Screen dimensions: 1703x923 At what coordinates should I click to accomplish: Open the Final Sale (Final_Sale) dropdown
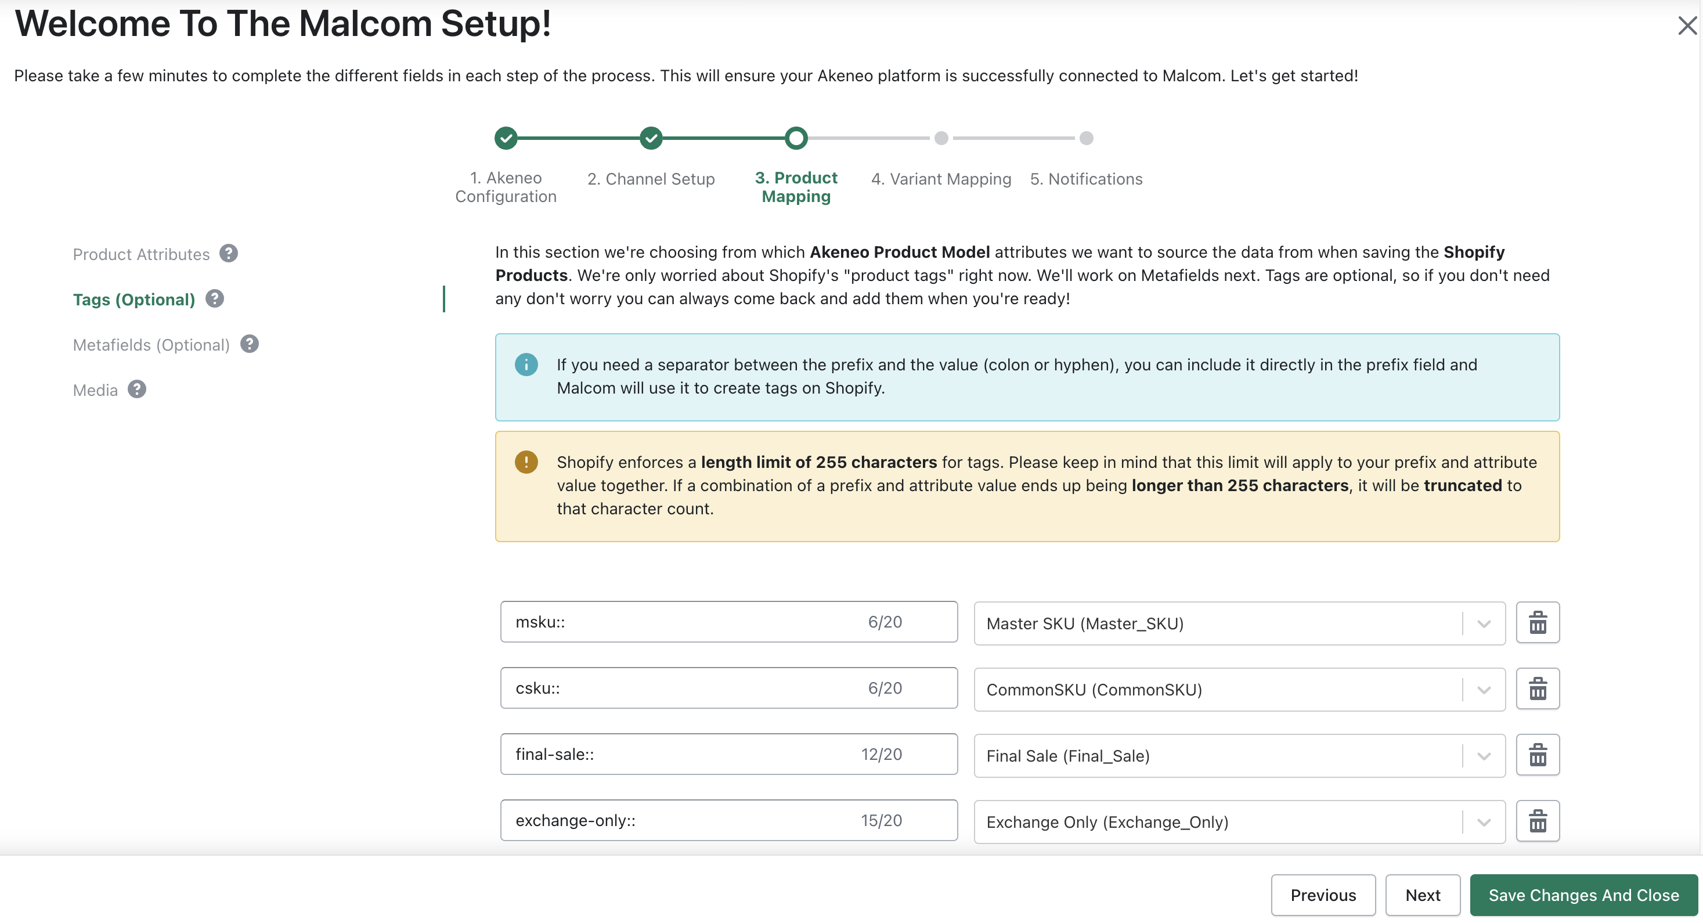[1483, 755]
